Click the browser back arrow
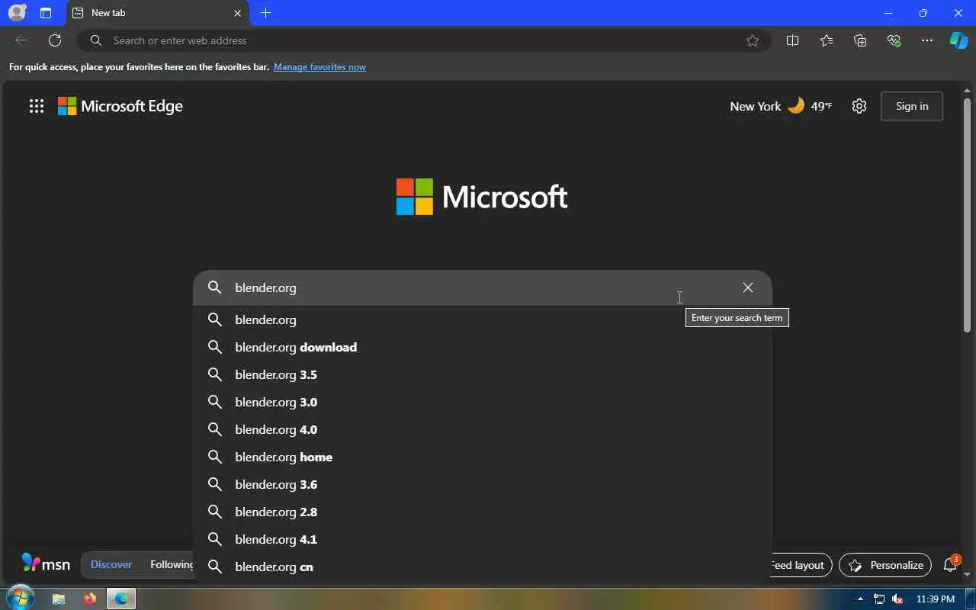 [21, 40]
